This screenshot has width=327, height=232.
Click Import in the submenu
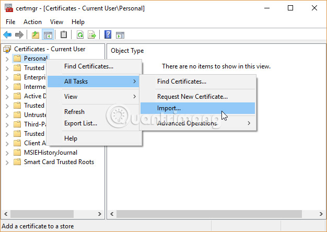tap(197, 108)
